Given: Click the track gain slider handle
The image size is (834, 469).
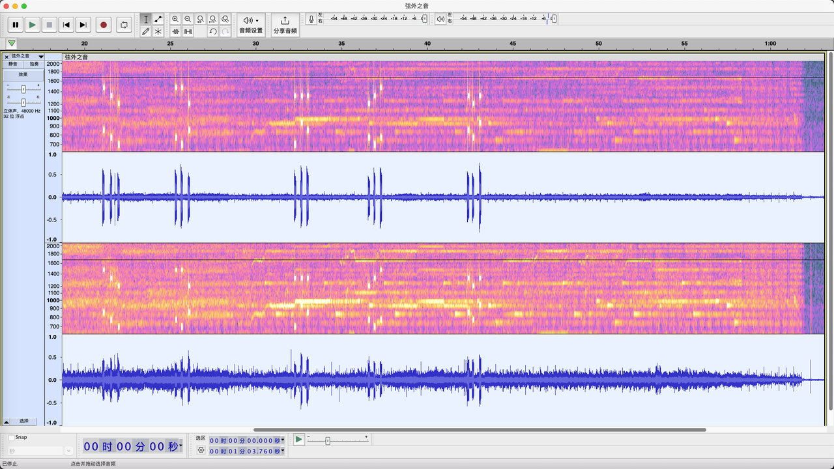Looking at the screenshot, I should [x=22, y=89].
